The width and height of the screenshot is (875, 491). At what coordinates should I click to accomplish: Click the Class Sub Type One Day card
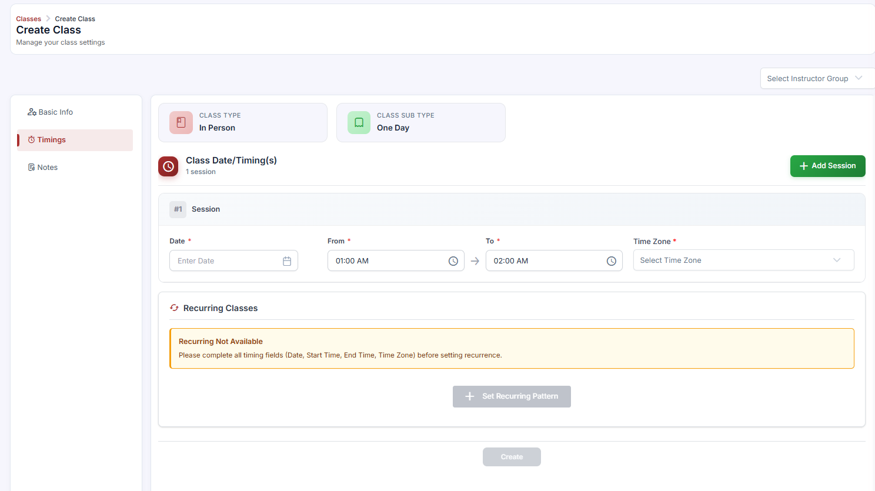click(x=421, y=122)
